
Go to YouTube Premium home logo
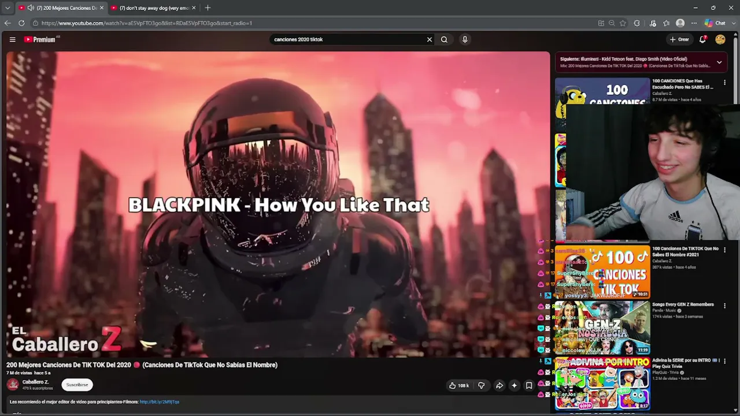(x=42, y=39)
